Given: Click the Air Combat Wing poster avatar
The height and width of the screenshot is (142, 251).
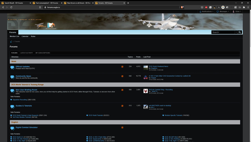Looking at the screenshot, I should tap(146, 91).
